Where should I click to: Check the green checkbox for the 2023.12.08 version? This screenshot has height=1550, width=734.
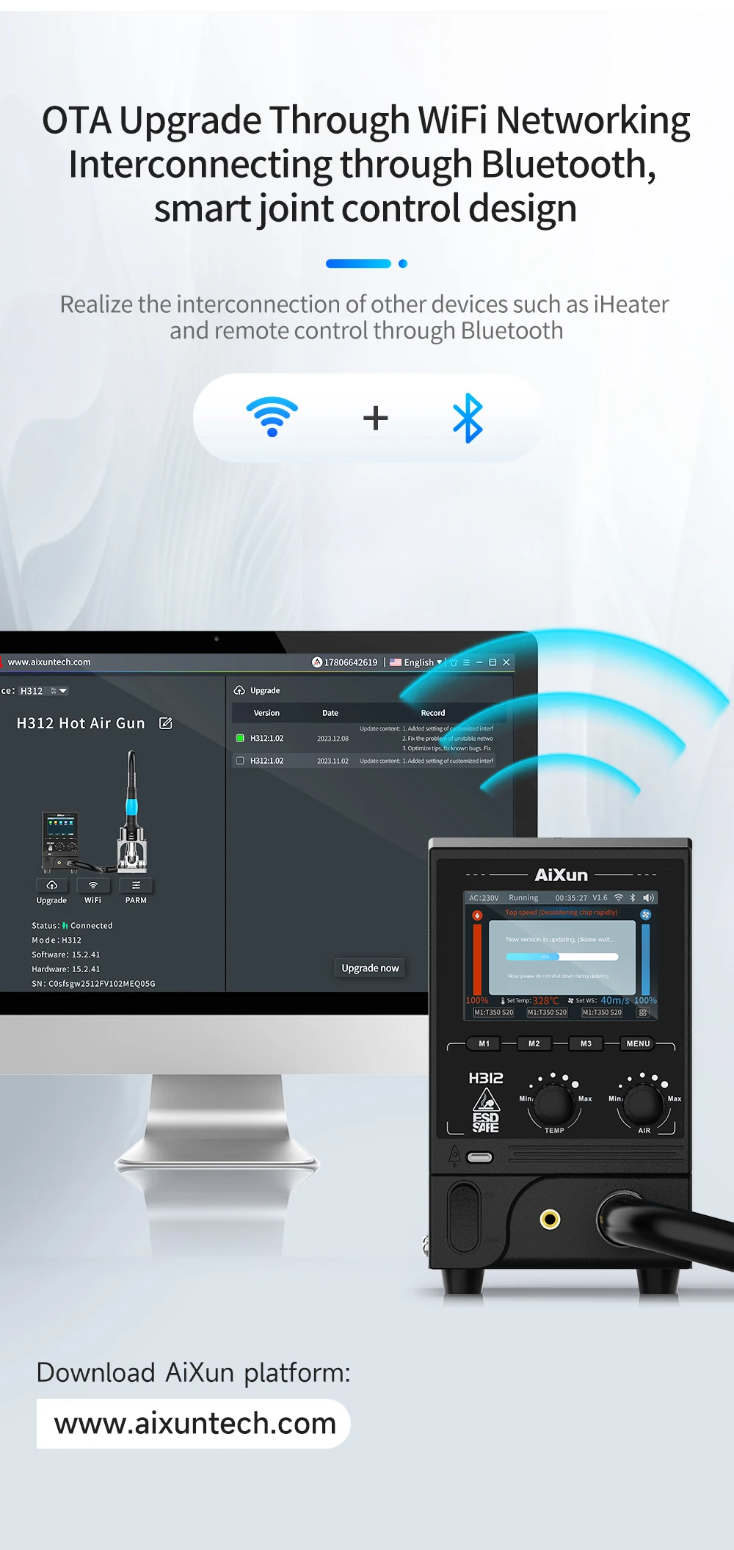click(240, 739)
